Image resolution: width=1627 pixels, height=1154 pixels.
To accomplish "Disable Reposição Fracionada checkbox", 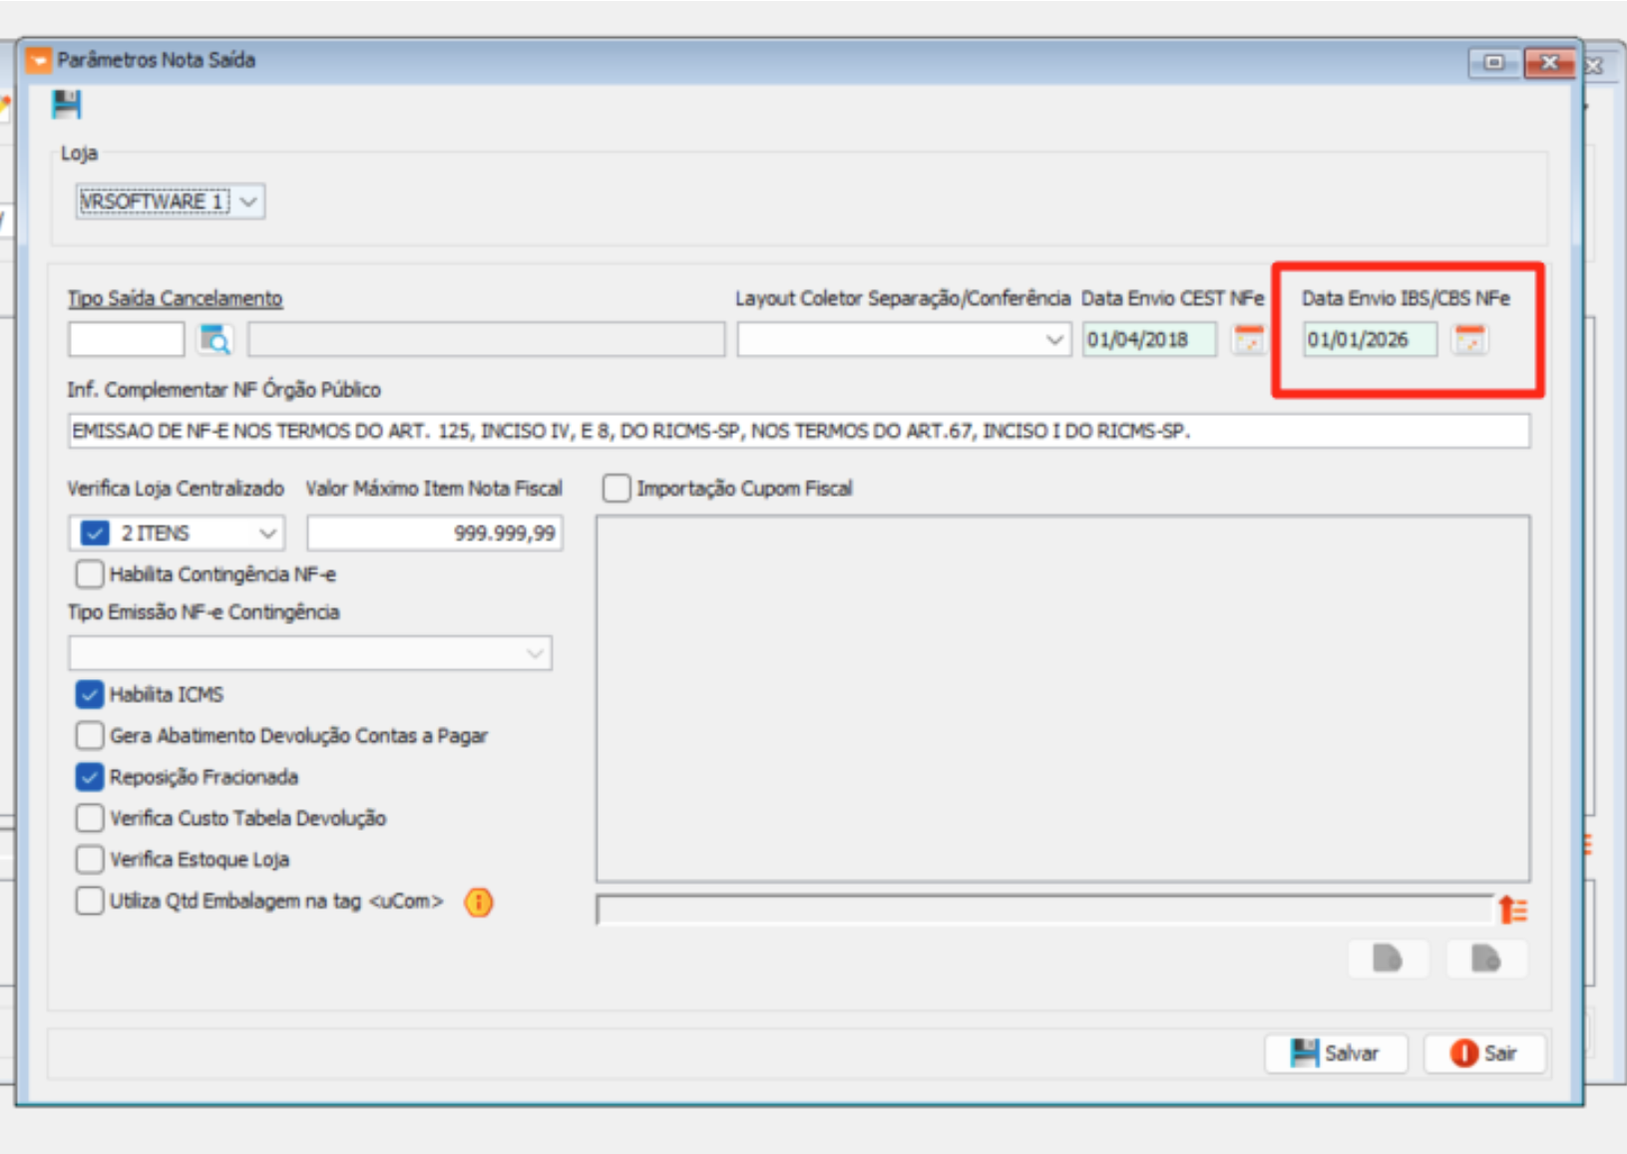I will click(90, 777).
